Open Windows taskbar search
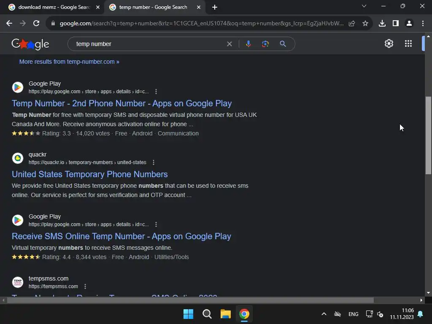Viewport: 432px width, 324px height. click(x=207, y=314)
